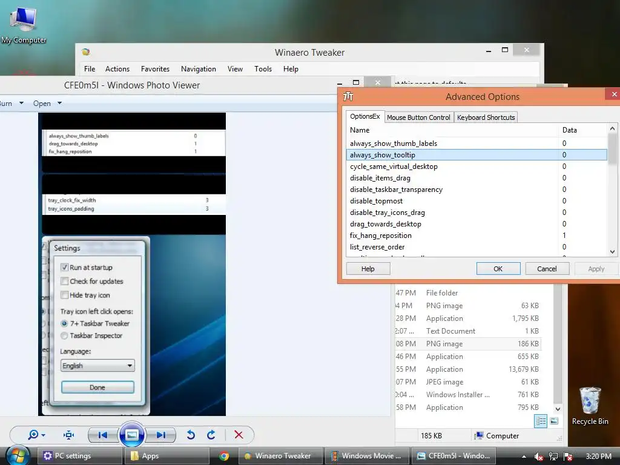620x465 pixels.
Task: Go to previous image in Photo Viewer
Action: click(103, 435)
